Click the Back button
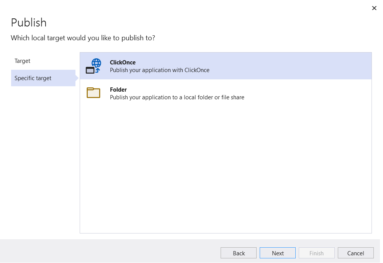383x263 pixels. coord(238,253)
